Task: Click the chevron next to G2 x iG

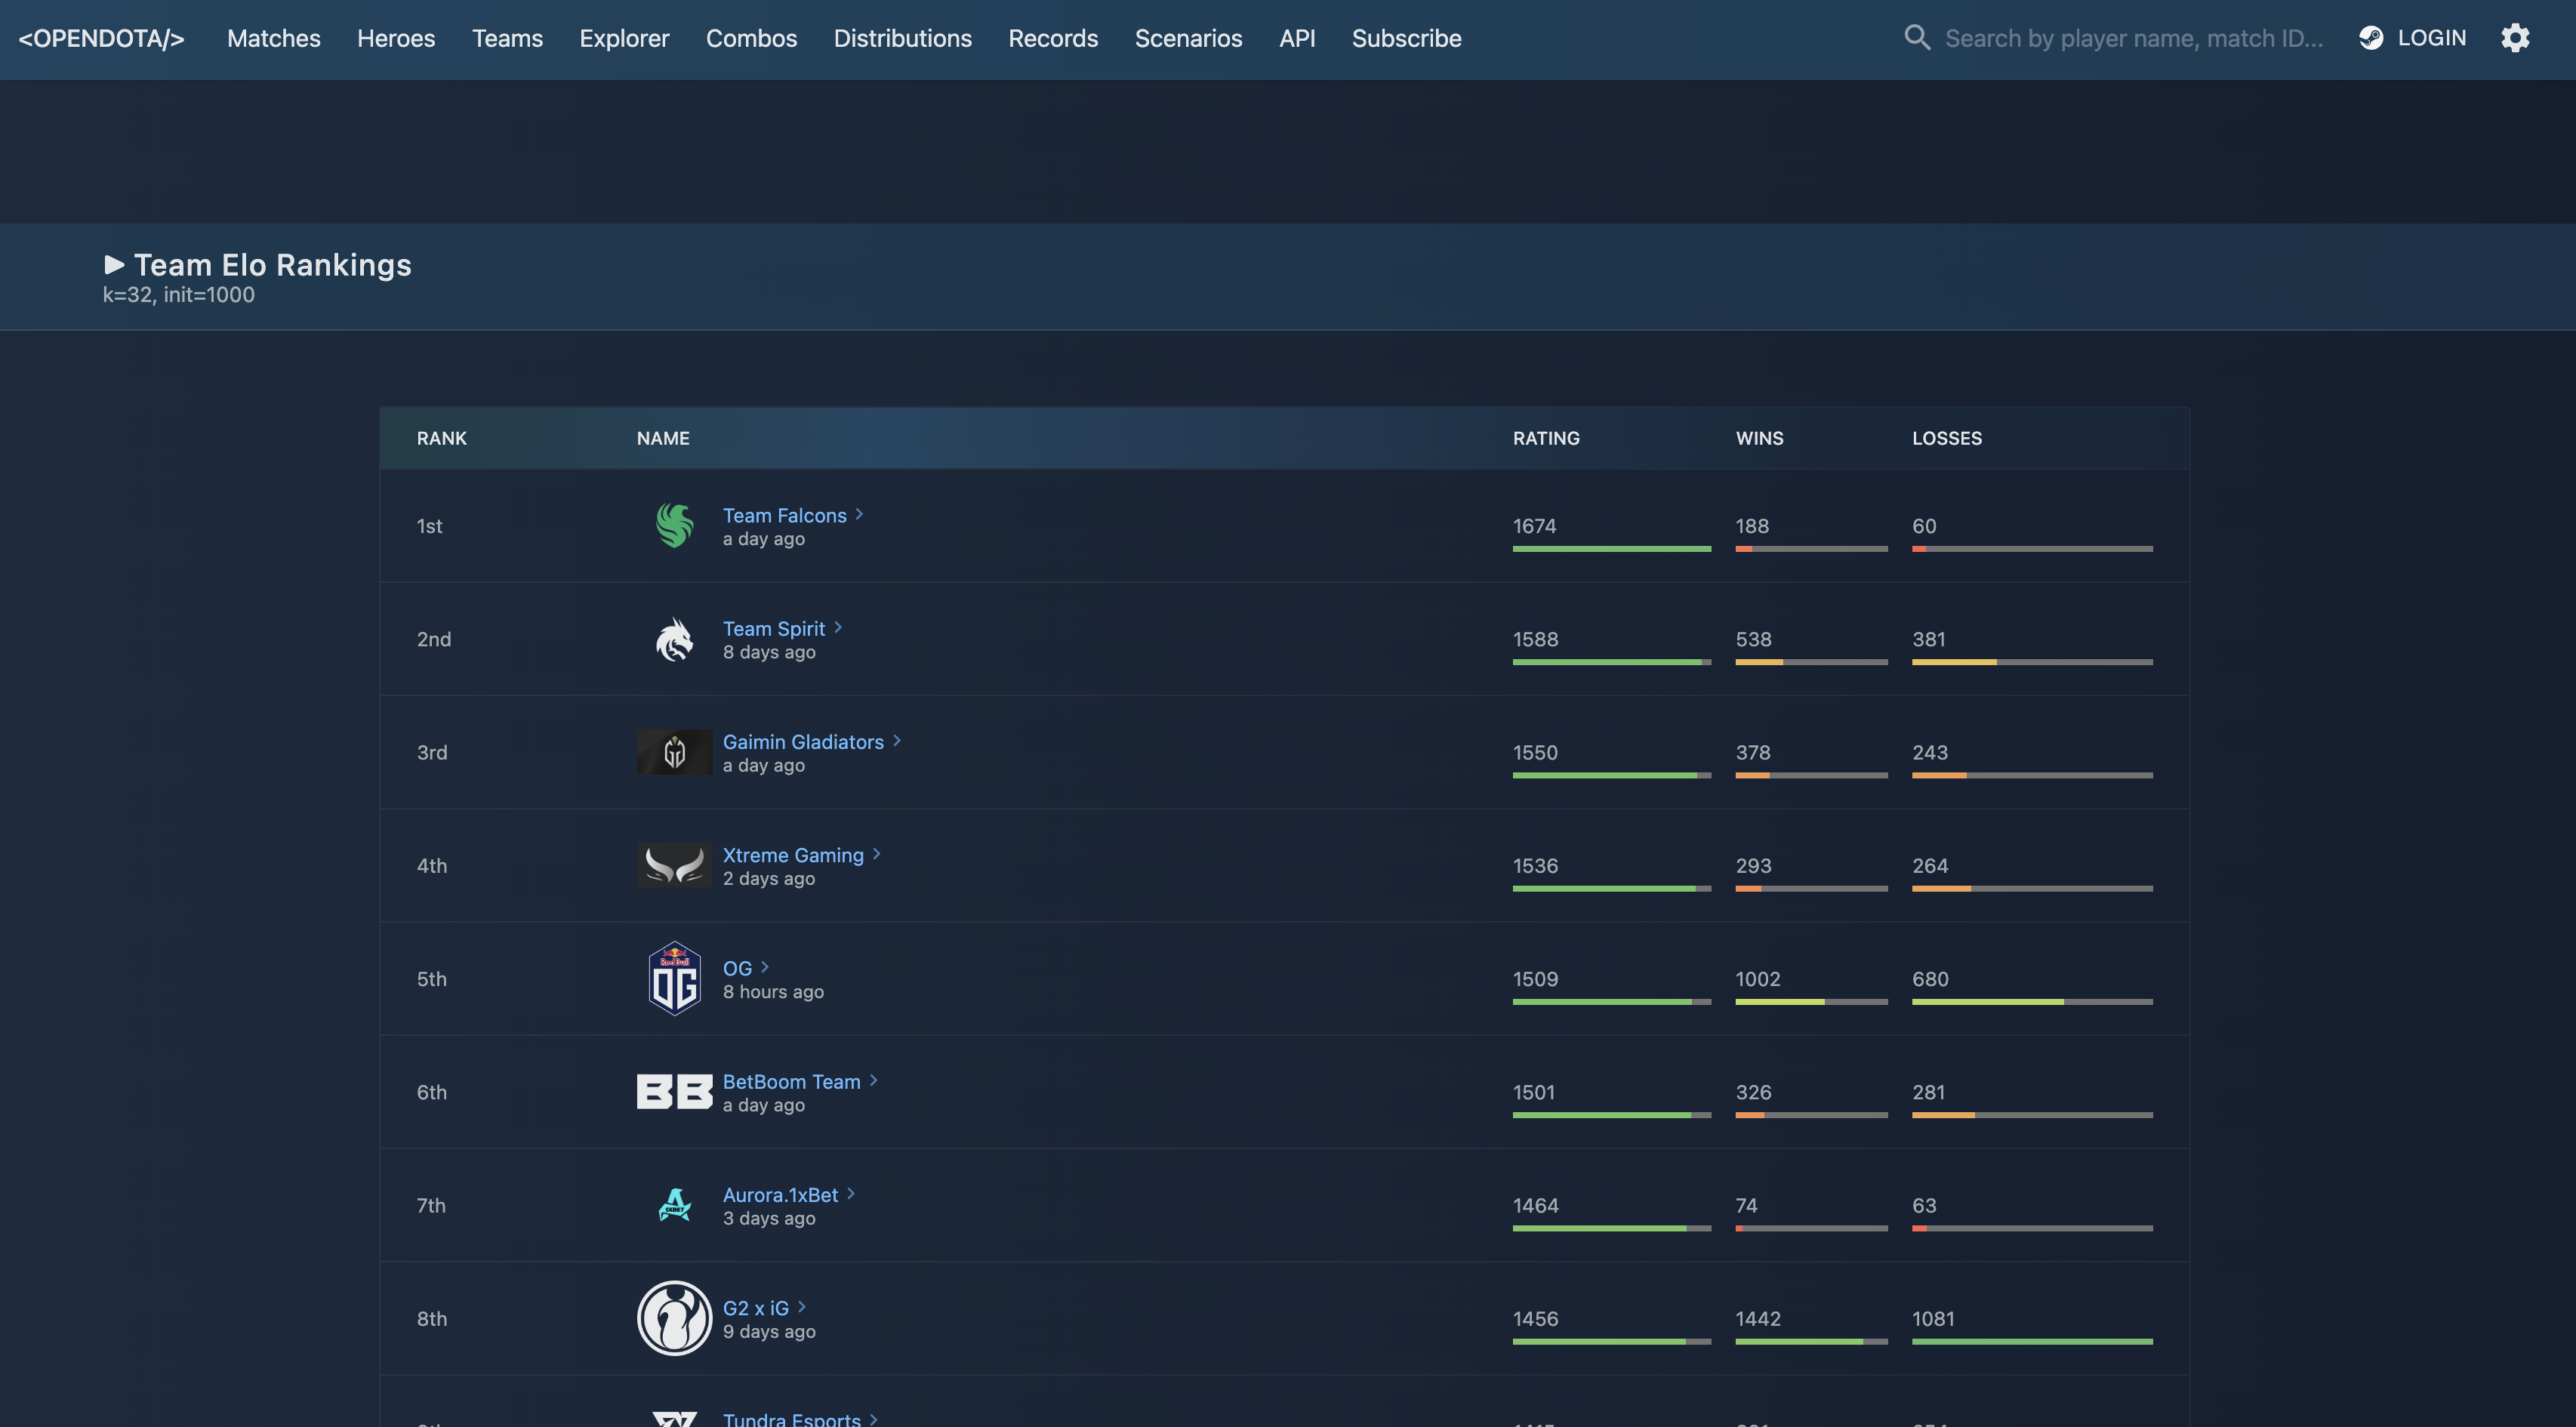Action: tap(802, 1307)
